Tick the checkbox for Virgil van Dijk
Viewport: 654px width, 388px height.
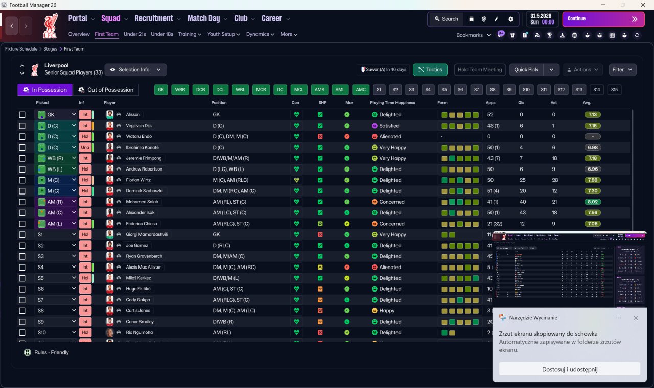pyautogui.click(x=22, y=126)
